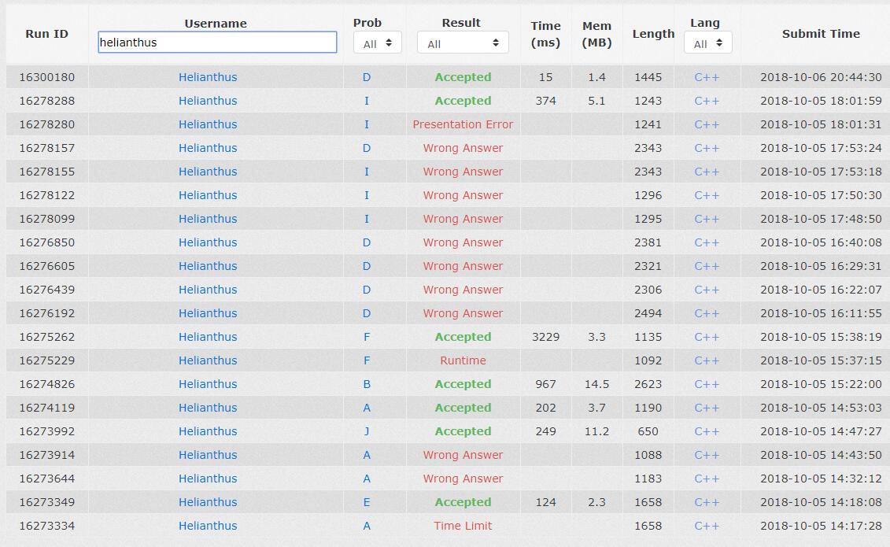Click Time Limit result for run 16273334
Image resolution: width=890 pixels, height=547 pixels.
[463, 526]
